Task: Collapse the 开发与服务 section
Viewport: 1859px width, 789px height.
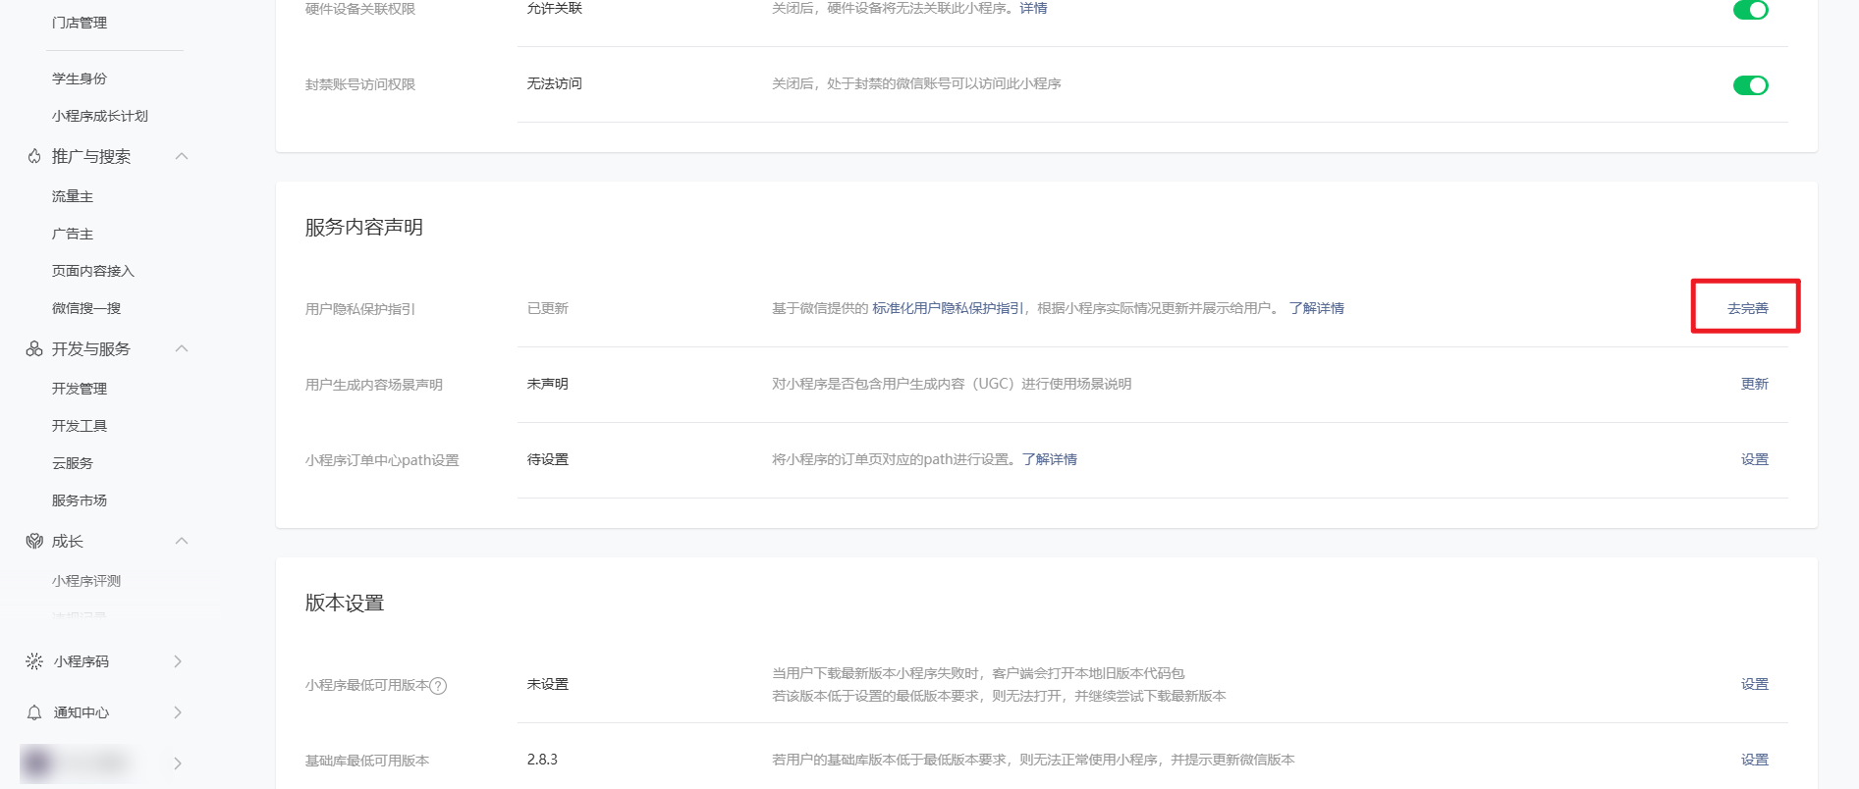Action: [x=182, y=348]
